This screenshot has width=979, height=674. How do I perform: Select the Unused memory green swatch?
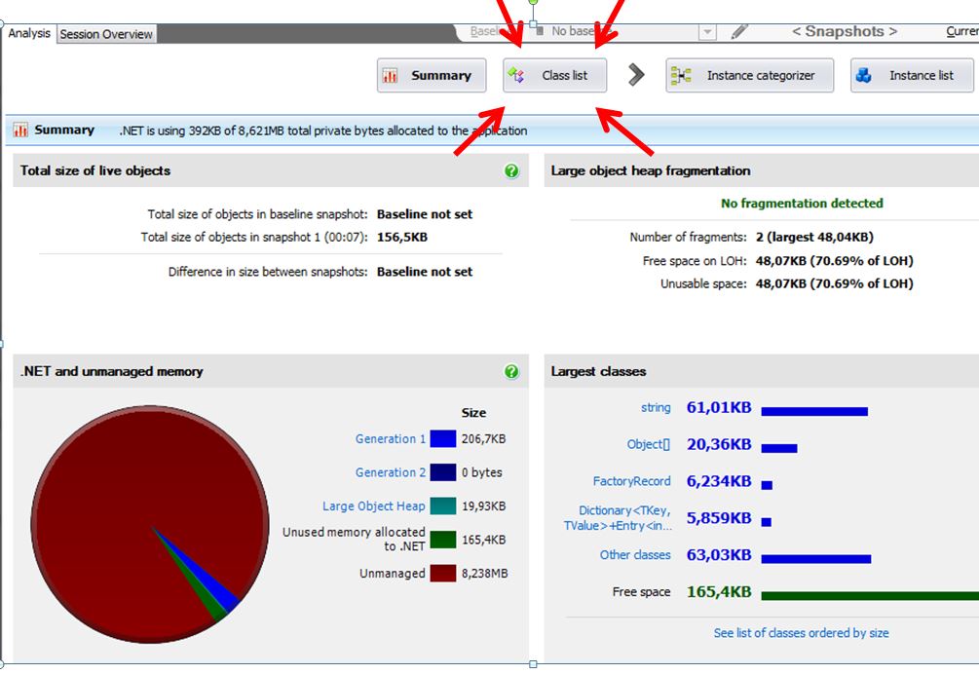pyautogui.click(x=442, y=540)
